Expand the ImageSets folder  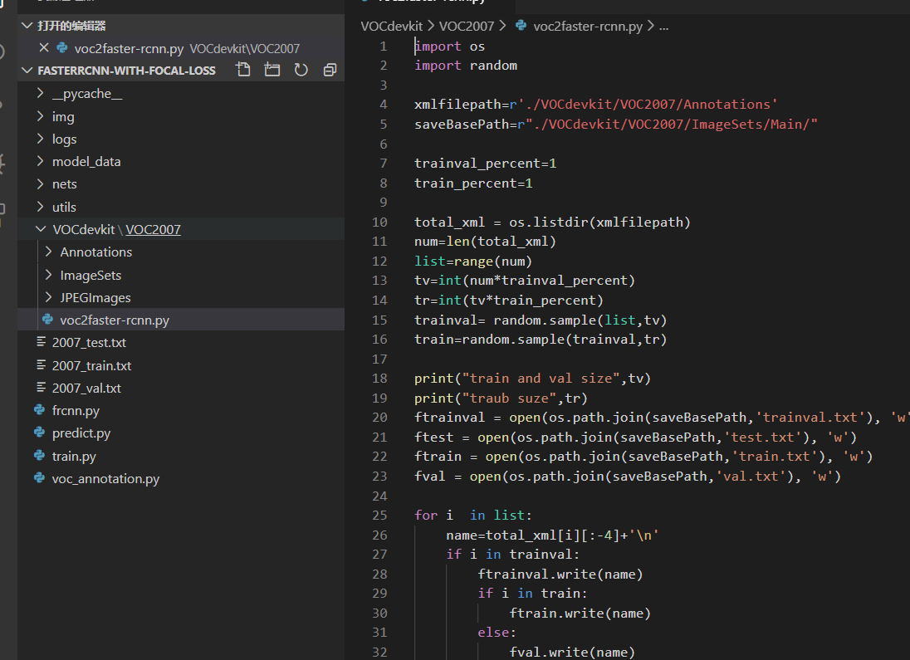(x=49, y=275)
